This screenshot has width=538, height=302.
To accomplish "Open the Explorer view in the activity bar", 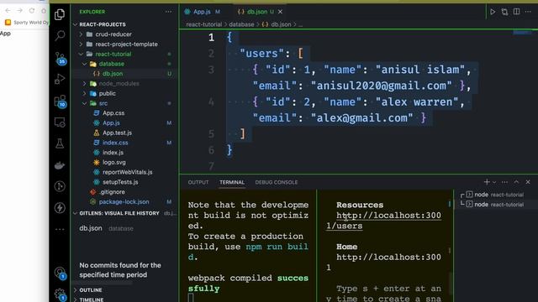I will pos(60,14).
